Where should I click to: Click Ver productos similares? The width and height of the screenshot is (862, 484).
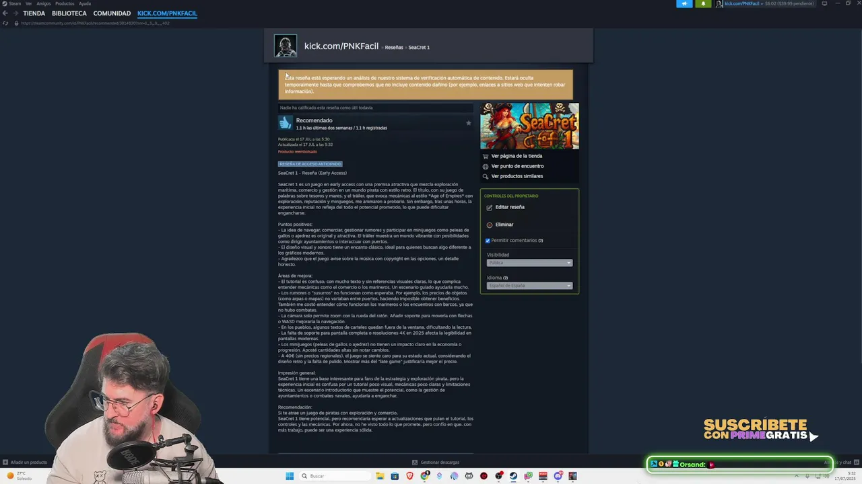[x=517, y=176]
